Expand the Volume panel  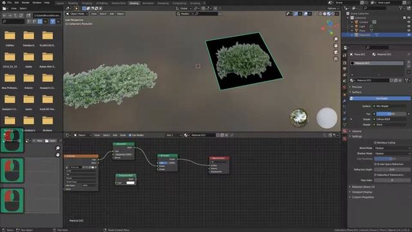click(356, 131)
